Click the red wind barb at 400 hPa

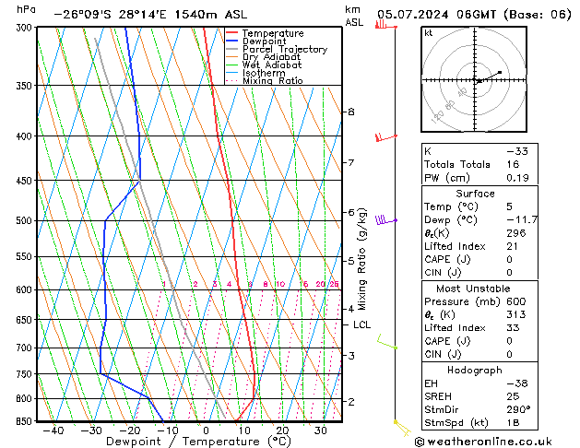[386, 137]
